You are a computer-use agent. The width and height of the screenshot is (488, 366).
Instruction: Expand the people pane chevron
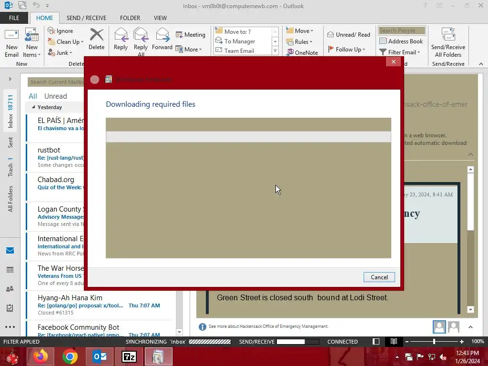pyautogui.click(x=470, y=327)
